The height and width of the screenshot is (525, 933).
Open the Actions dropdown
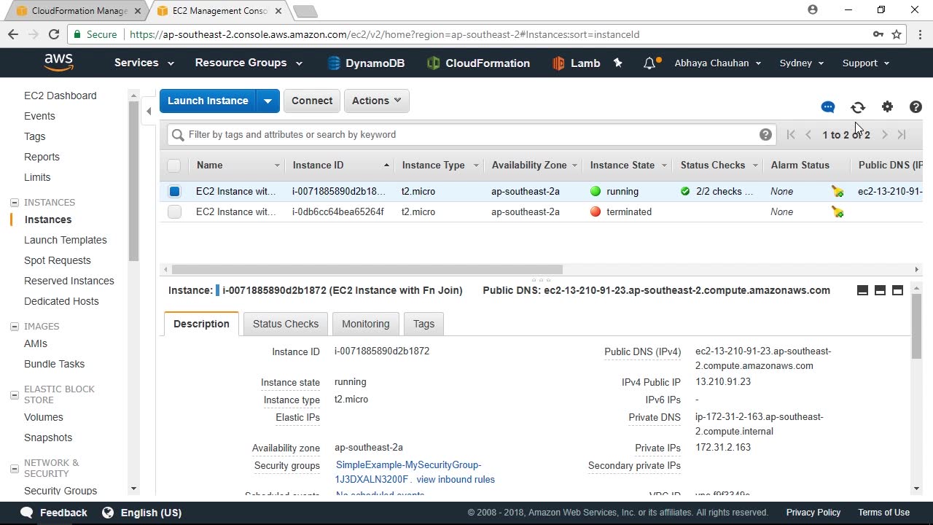(376, 101)
